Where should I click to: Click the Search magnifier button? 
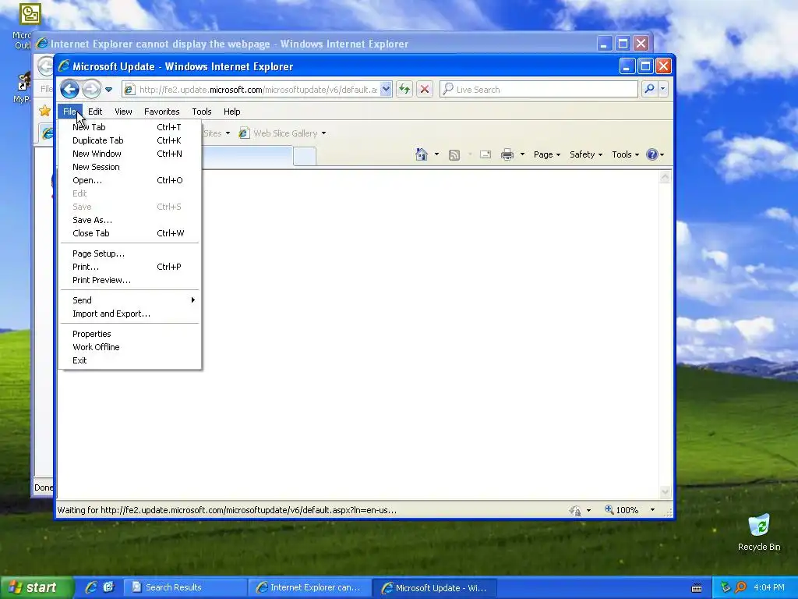(649, 89)
